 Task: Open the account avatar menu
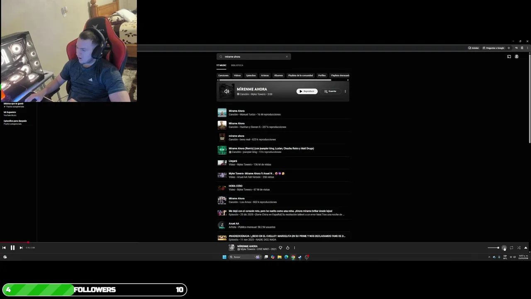point(516,56)
